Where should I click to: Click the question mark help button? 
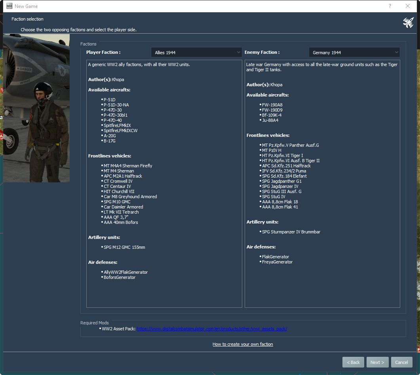[390, 6]
